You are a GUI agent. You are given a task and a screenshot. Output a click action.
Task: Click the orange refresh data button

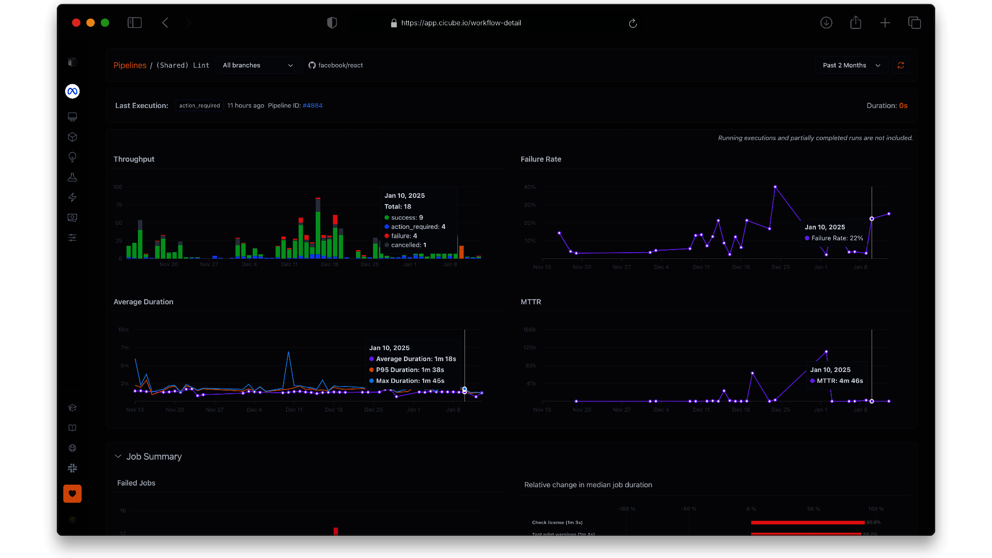pyautogui.click(x=901, y=65)
